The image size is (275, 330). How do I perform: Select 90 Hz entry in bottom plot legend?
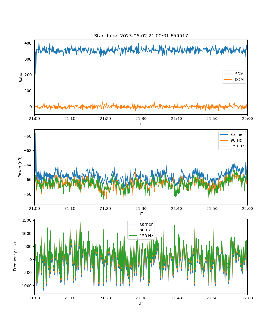coord(141,230)
